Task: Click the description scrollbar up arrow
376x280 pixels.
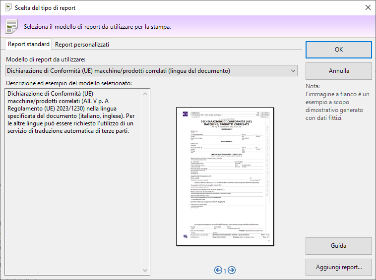Action: pos(146,93)
